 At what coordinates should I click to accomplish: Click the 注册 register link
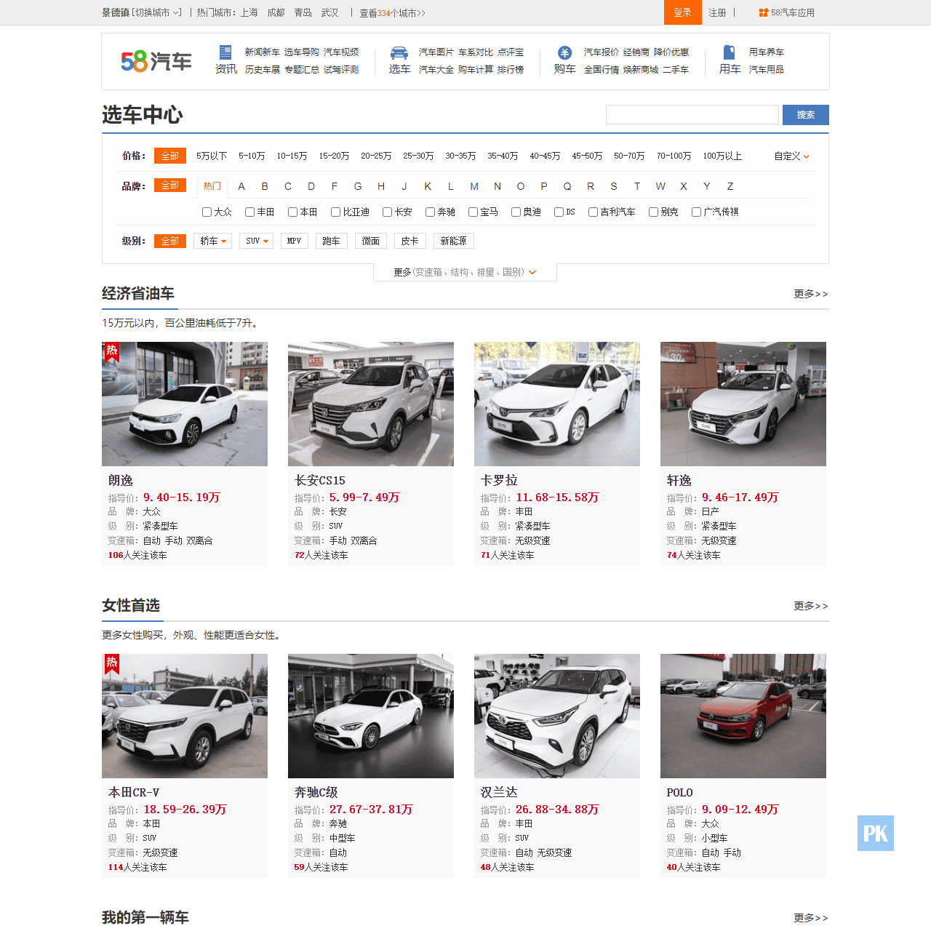point(717,12)
